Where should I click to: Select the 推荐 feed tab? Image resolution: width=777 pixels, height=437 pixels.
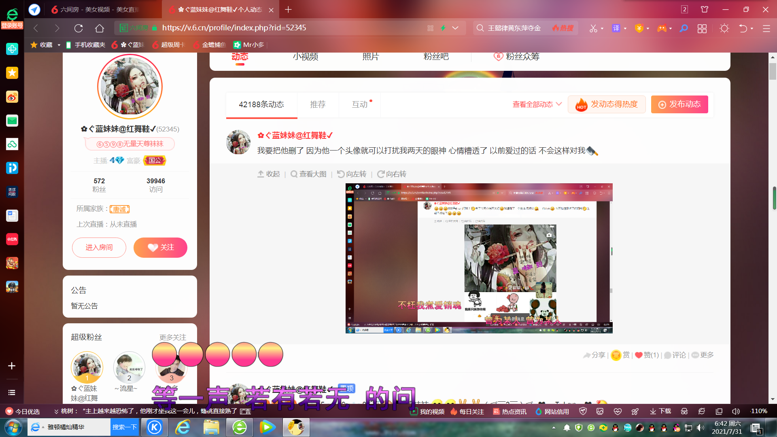pyautogui.click(x=318, y=104)
